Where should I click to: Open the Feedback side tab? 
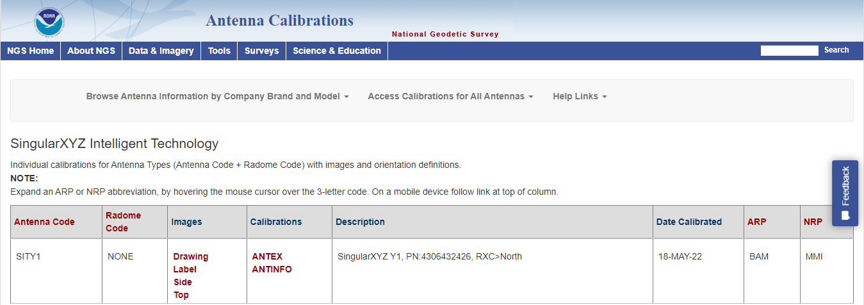(845, 193)
